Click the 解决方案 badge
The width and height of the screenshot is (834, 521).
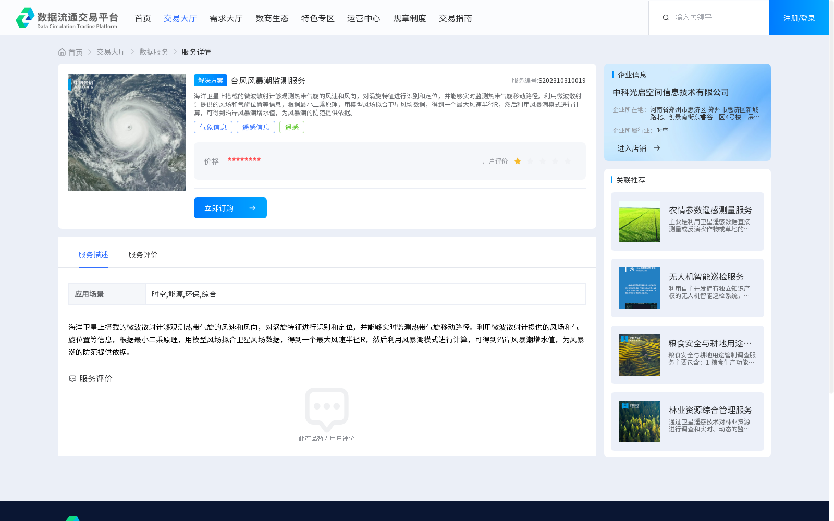(211, 80)
